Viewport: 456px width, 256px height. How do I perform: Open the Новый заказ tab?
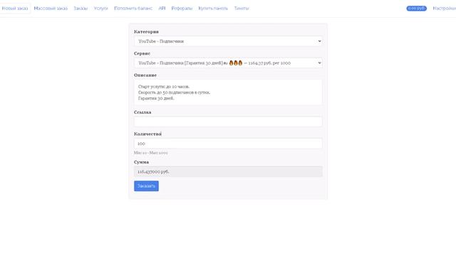15,9
